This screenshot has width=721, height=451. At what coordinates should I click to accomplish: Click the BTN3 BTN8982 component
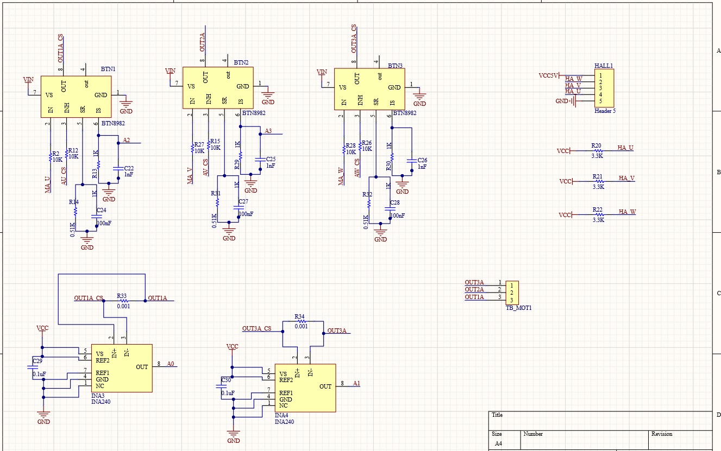pos(369,88)
